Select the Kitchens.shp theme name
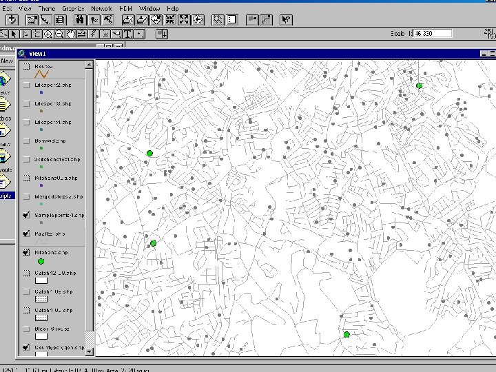 (x=51, y=252)
